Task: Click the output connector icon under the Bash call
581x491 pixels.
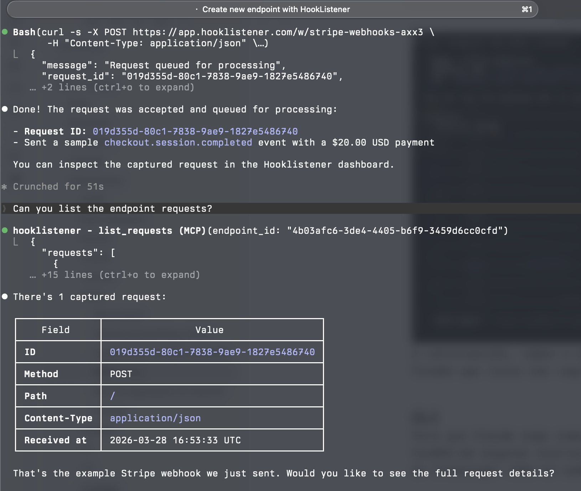Action: click(15, 54)
